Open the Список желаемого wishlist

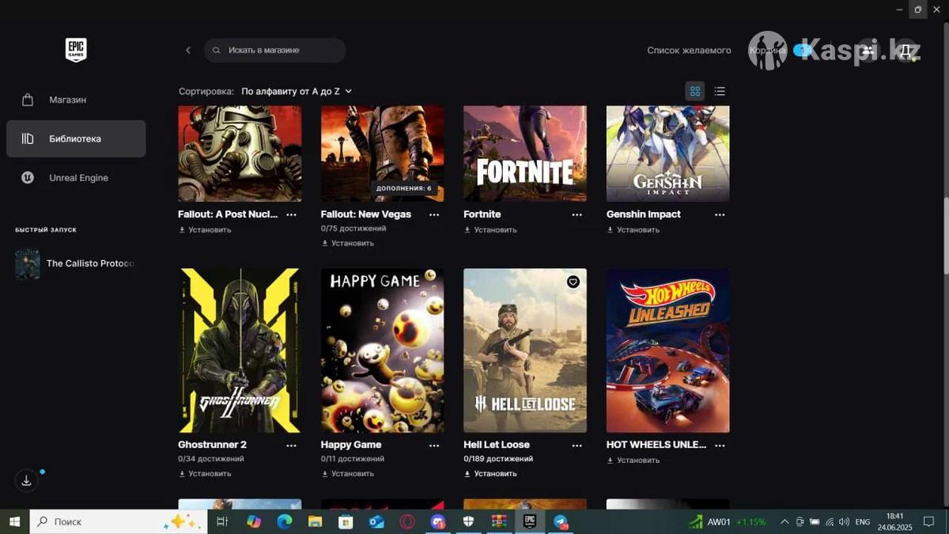(x=689, y=50)
